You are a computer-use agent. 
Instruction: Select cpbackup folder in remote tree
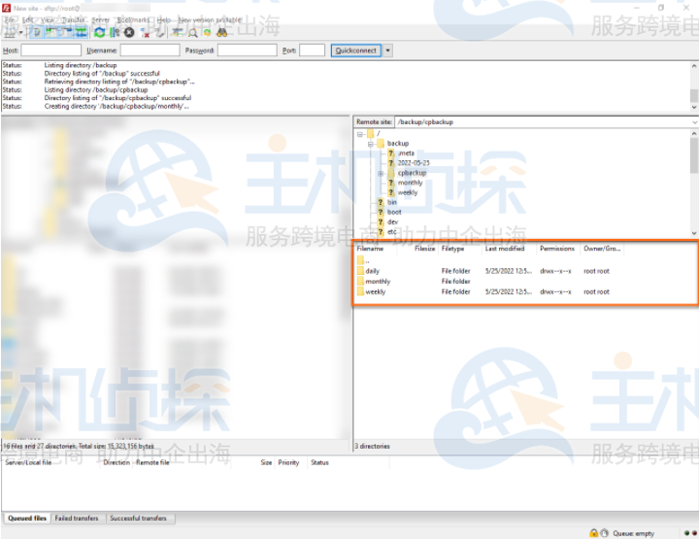(x=412, y=173)
